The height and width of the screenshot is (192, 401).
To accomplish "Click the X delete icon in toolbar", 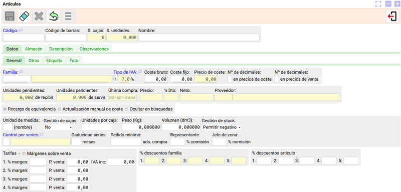I will [x=39, y=16].
